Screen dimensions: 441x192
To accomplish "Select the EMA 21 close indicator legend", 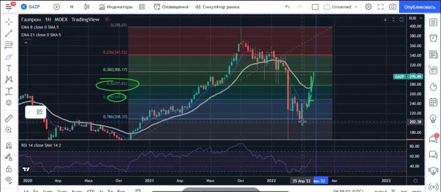I will click(41, 35).
